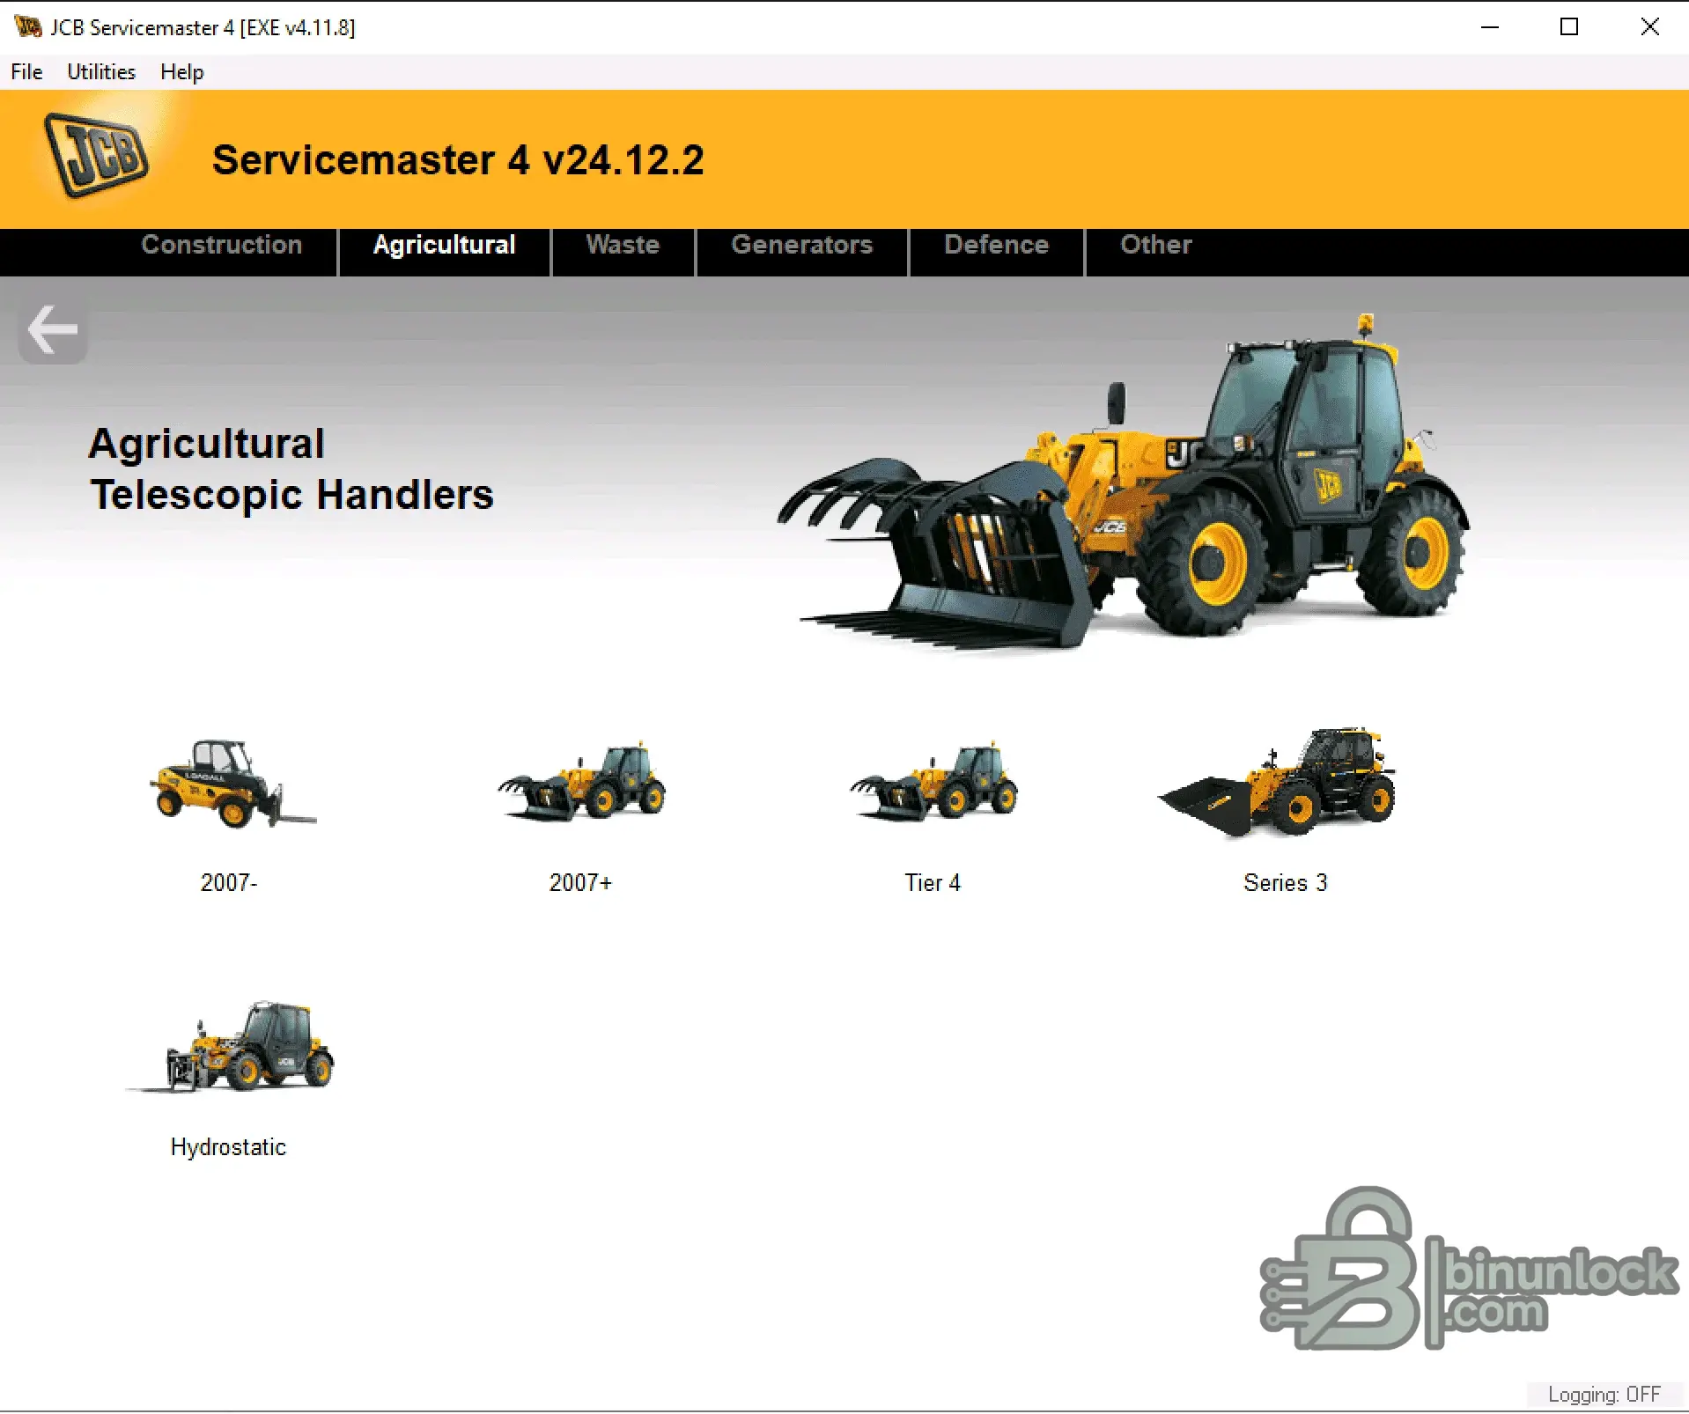Click the Series 3 label
1689x1414 pixels.
pos(1285,882)
